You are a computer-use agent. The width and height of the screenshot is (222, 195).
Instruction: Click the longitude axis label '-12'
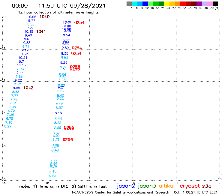(46, 183)
